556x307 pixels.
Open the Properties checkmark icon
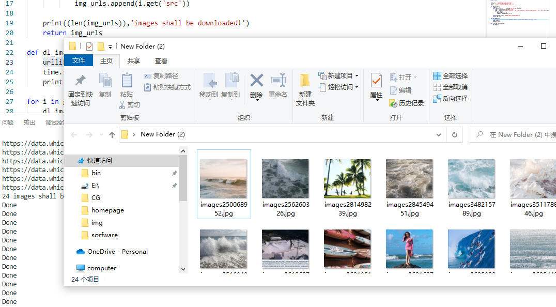point(376,81)
